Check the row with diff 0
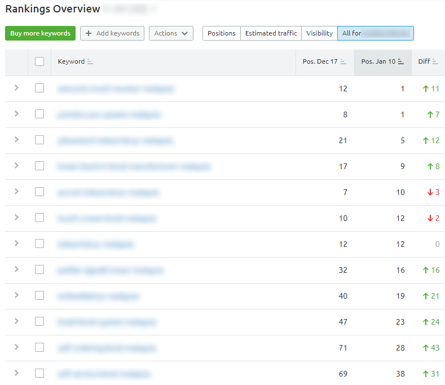 39,244
